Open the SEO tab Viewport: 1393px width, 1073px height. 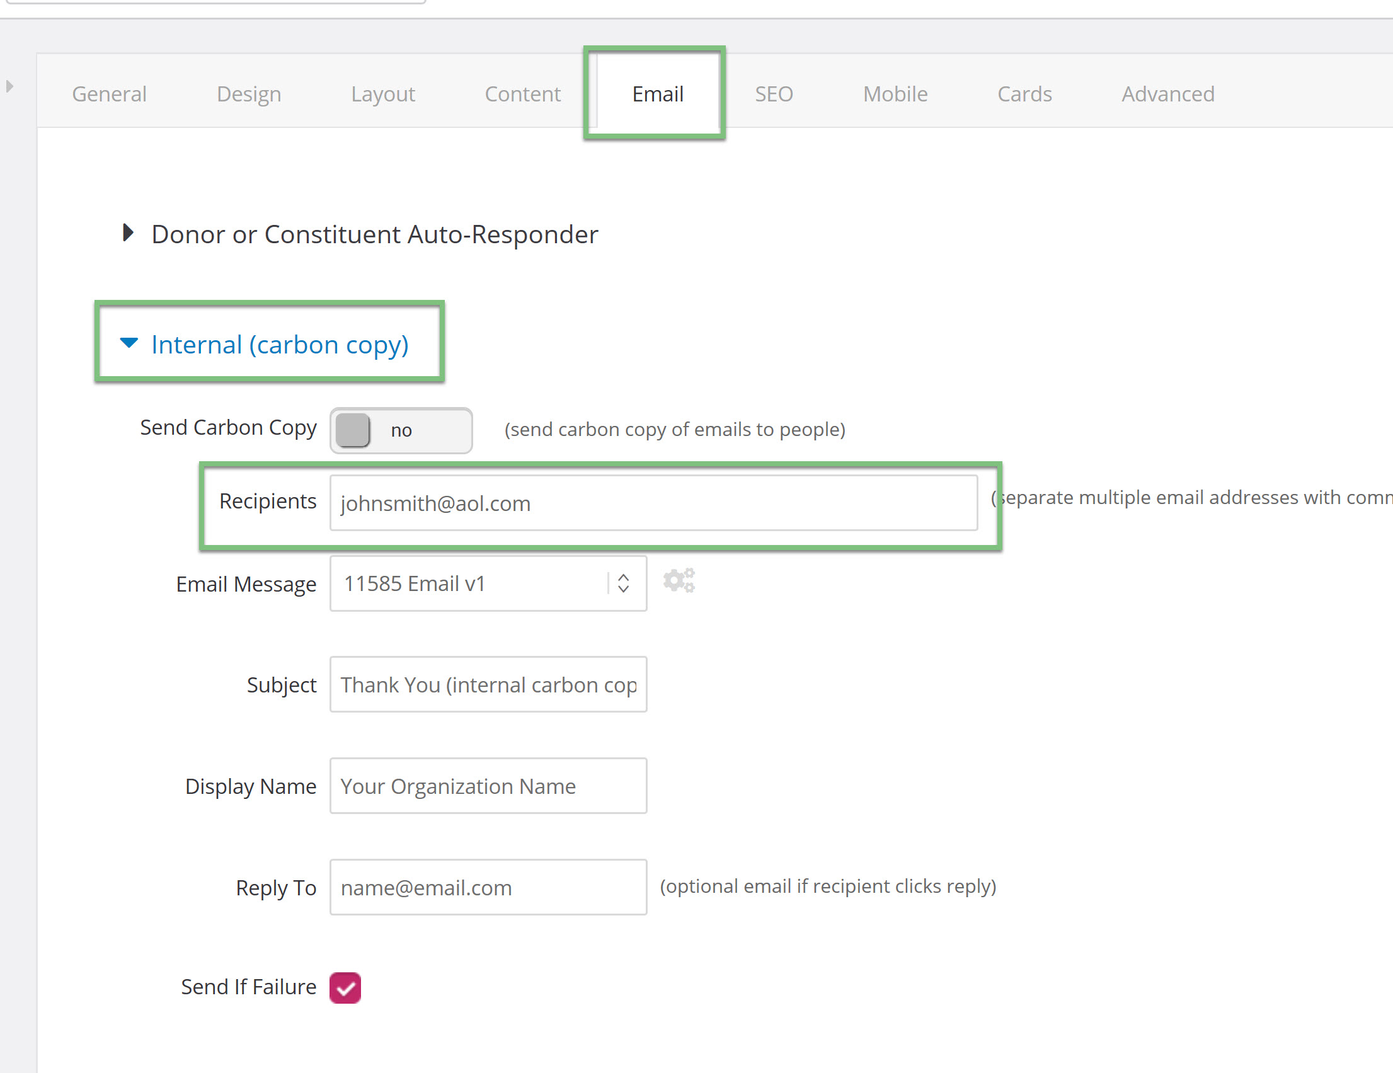(774, 94)
